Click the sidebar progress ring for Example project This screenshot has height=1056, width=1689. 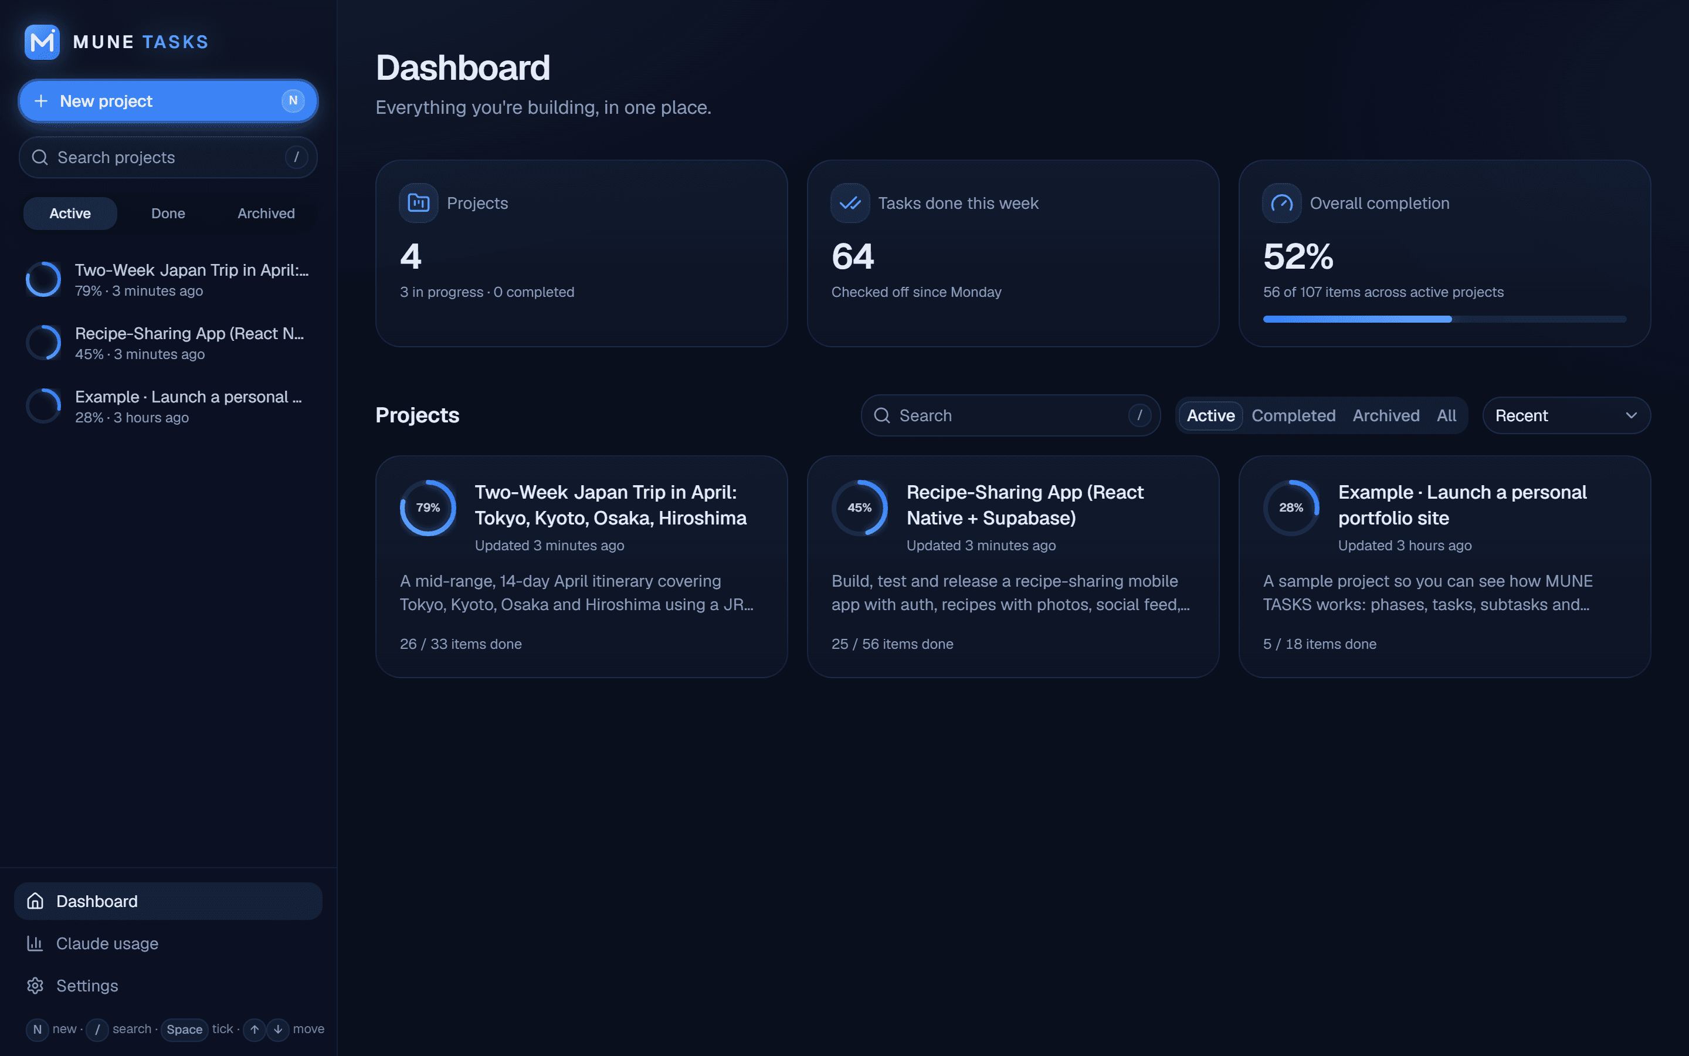click(x=43, y=407)
